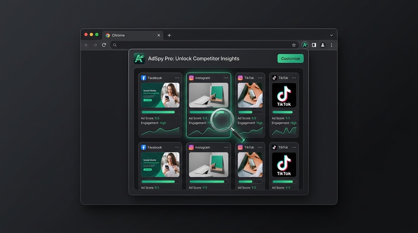Screen dimensions: 418x233
Task: Expand the tab search chevron in the title bar
Action: [331, 35]
